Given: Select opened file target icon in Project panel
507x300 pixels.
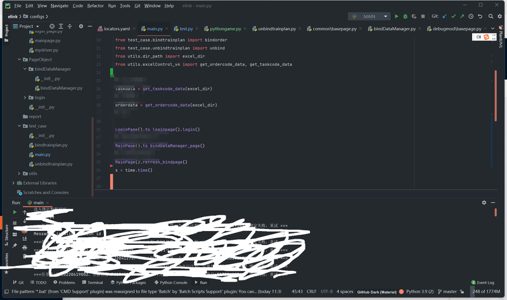Looking at the screenshot, I should pos(52,26).
